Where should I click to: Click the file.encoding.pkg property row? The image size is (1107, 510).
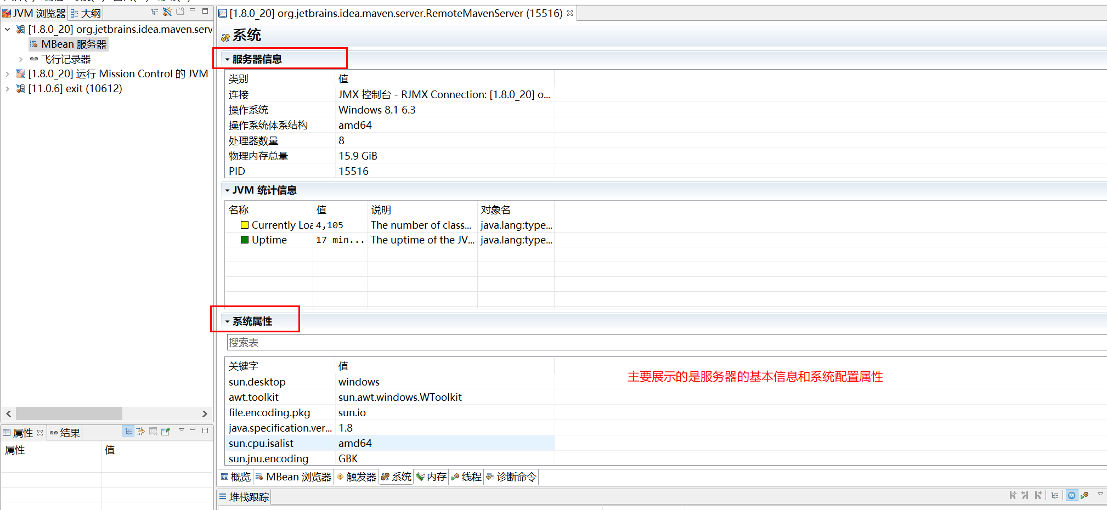click(x=389, y=412)
